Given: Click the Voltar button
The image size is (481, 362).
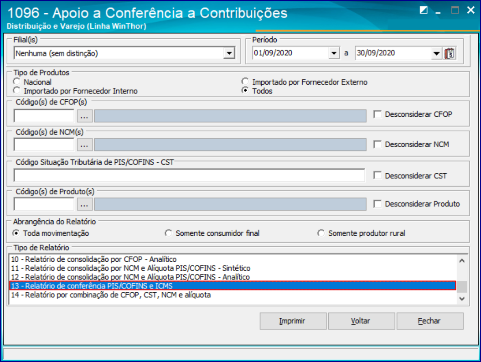Looking at the screenshot, I should point(362,321).
